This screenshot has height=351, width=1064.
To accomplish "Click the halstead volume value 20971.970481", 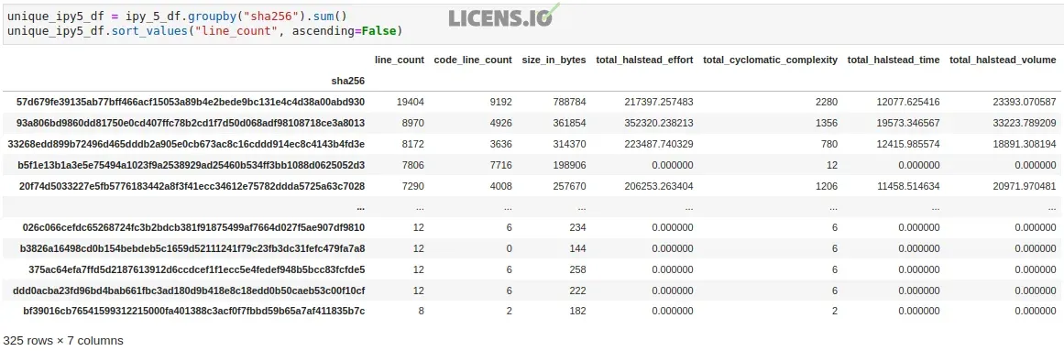I will (1025, 186).
